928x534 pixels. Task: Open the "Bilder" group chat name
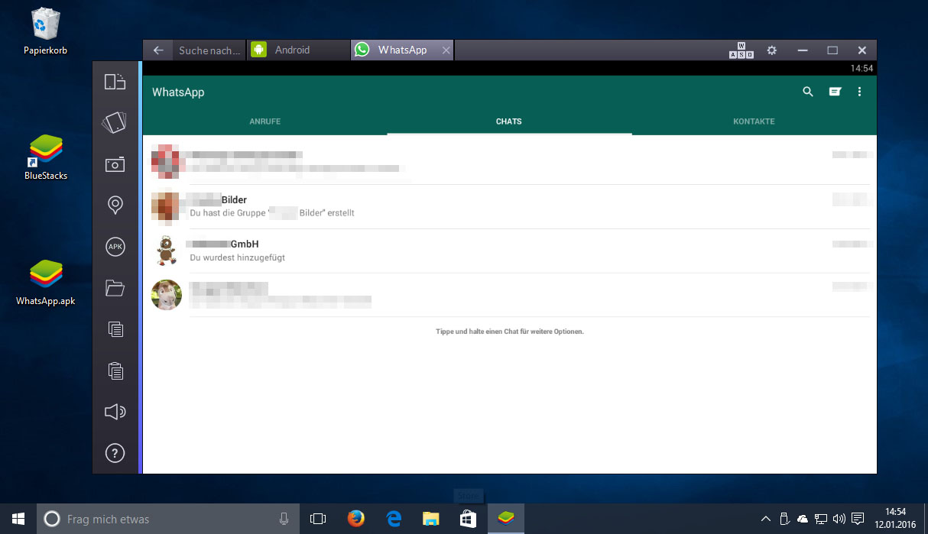pos(234,200)
